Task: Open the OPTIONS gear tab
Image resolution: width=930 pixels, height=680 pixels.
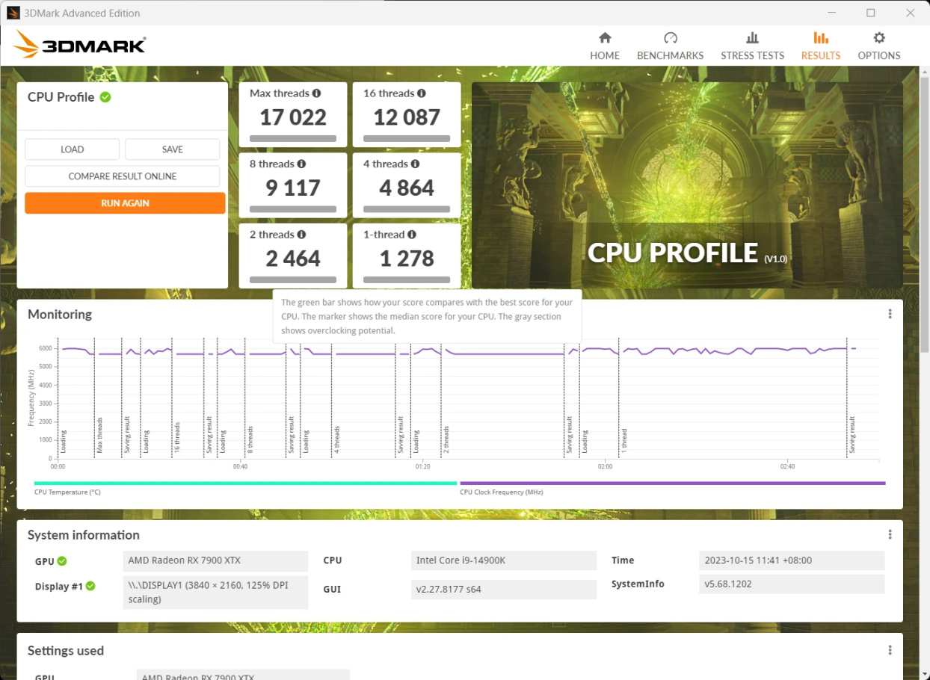Action: (879, 46)
